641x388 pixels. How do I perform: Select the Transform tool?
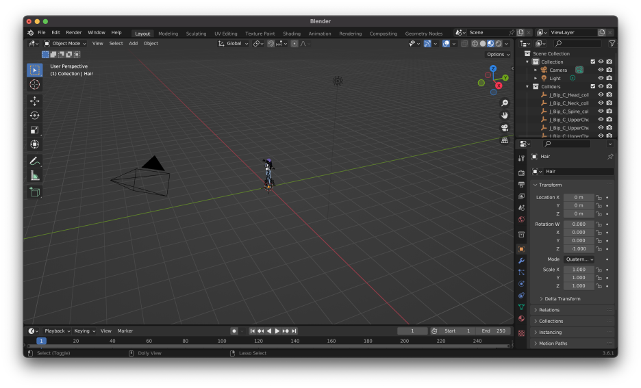click(x=35, y=144)
